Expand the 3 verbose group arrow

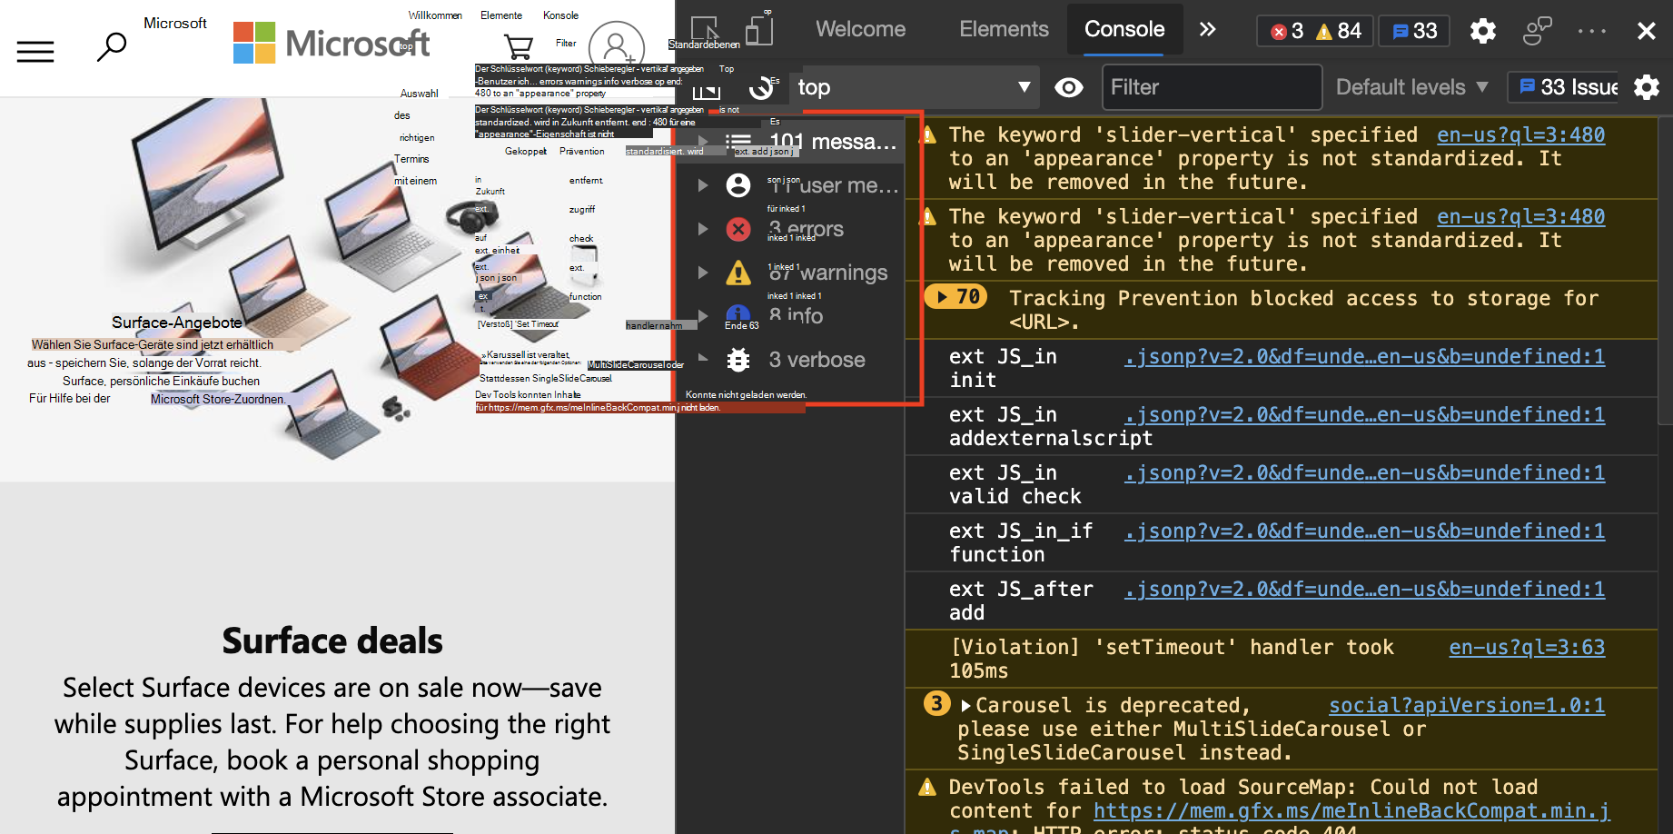[702, 360]
